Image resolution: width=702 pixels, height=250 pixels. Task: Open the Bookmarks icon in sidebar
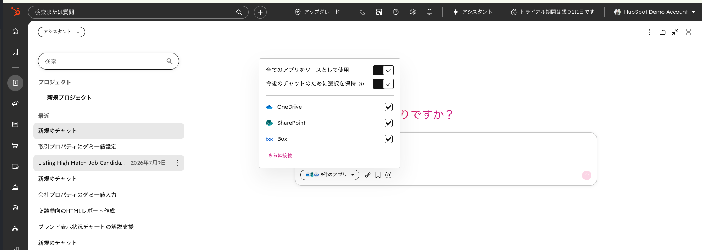pos(15,52)
